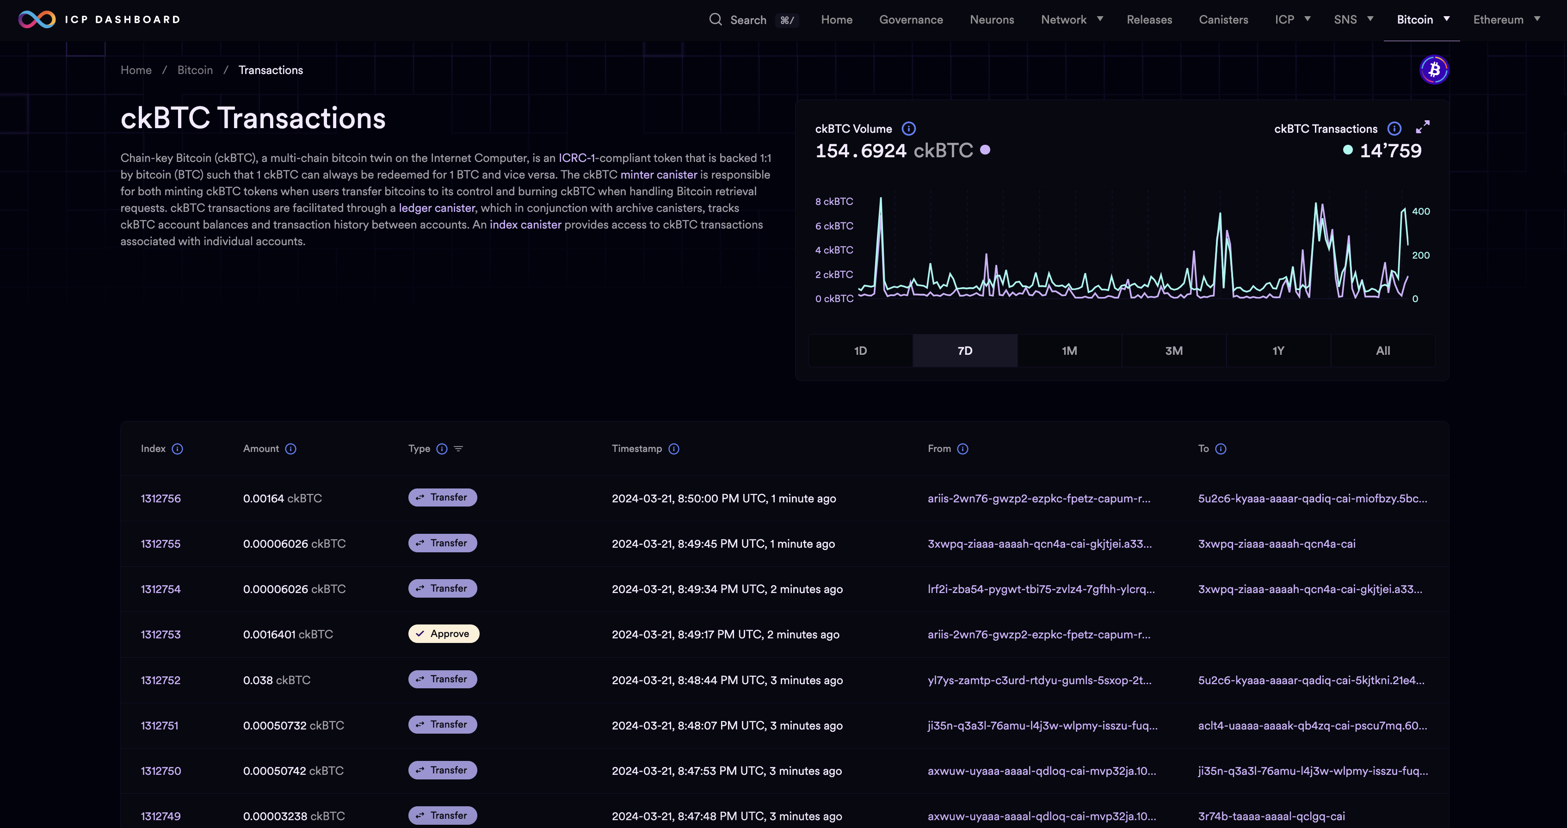Open To account aclt4-uaaaa-aaaak-qb4zq
This screenshot has height=828, width=1567.
1312,725
